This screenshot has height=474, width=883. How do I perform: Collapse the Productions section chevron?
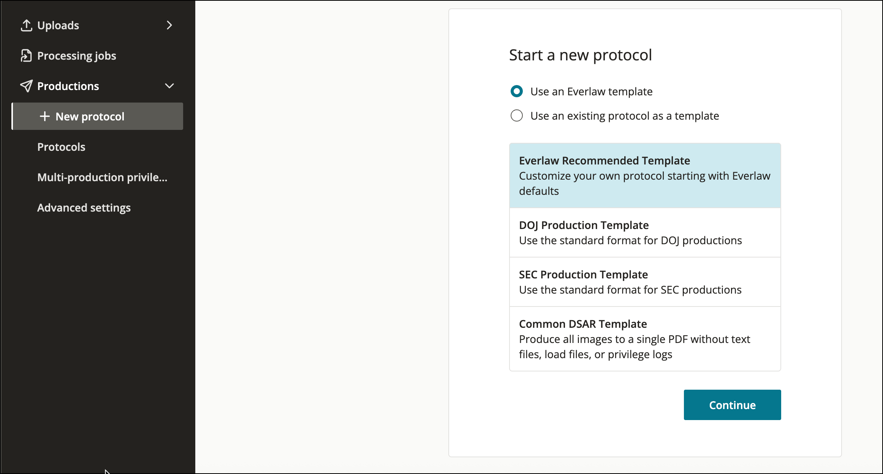click(169, 86)
